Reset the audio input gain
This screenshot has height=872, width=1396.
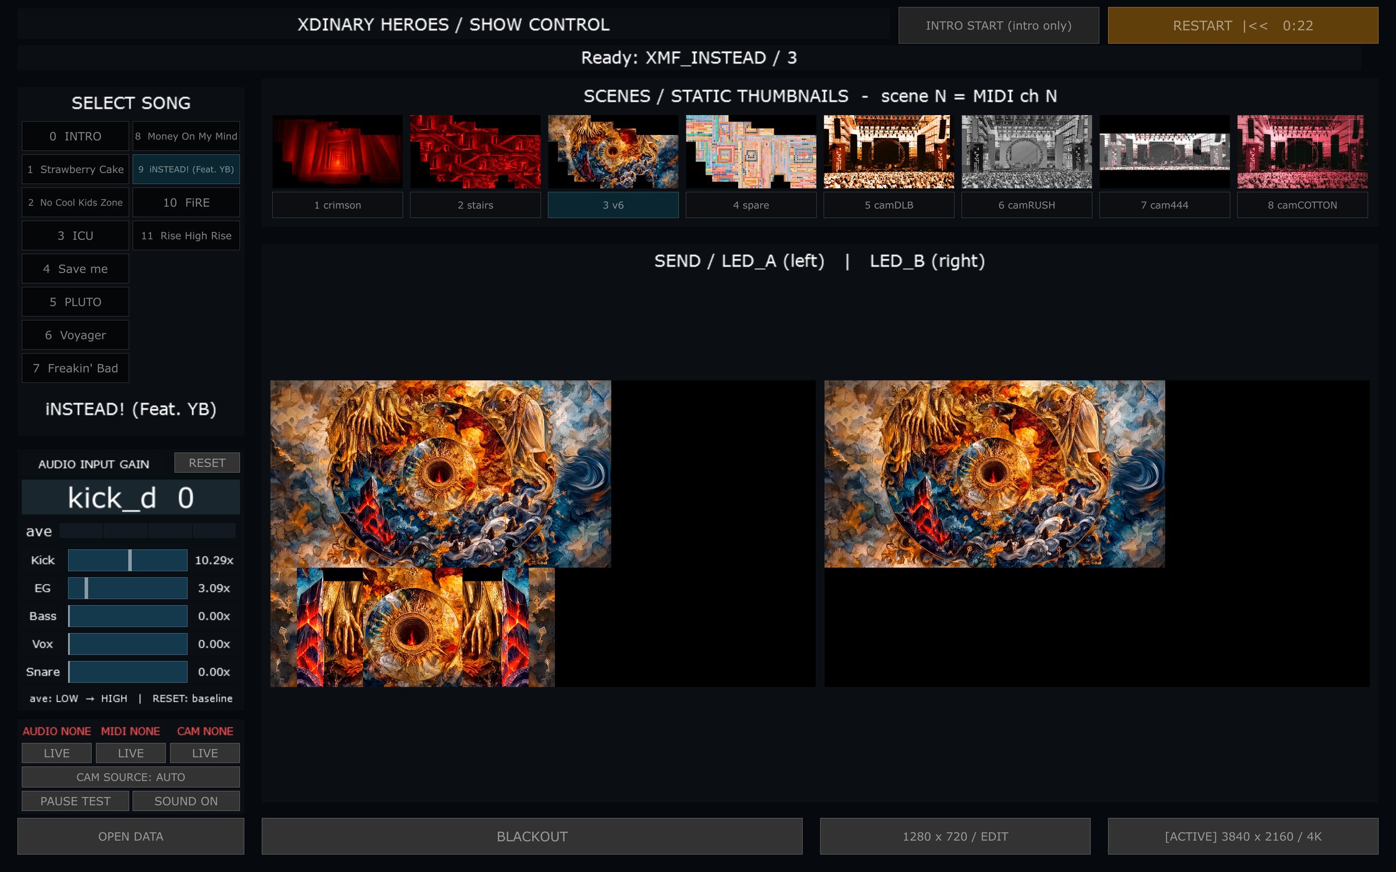point(207,463)
